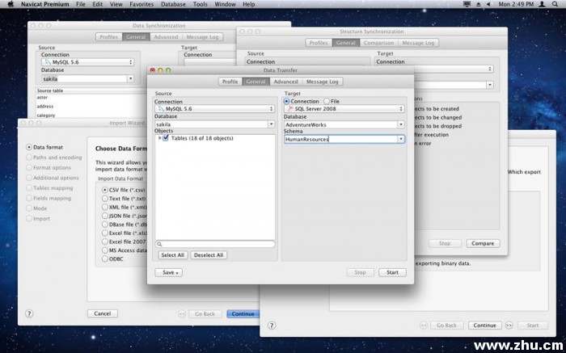566x353 pixels.
Task: Click the search magnifier in the objects filter
Action: pyautogui.click(x=160, y=244)
